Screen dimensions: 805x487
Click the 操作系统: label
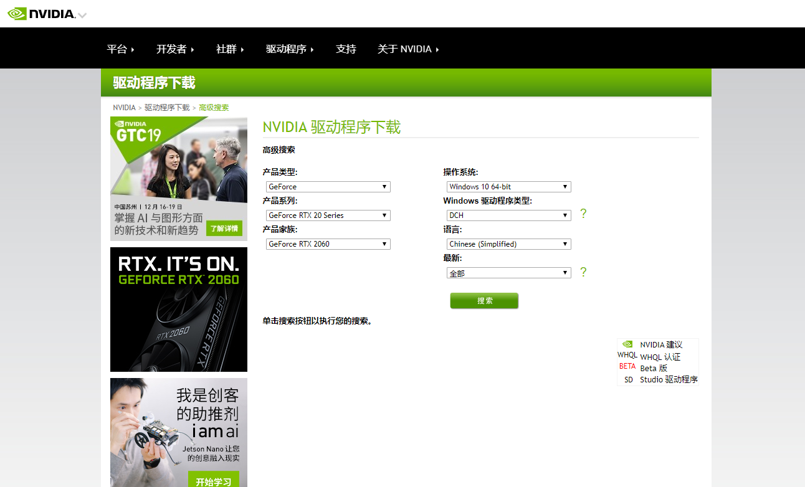click(x=460, y=173)
